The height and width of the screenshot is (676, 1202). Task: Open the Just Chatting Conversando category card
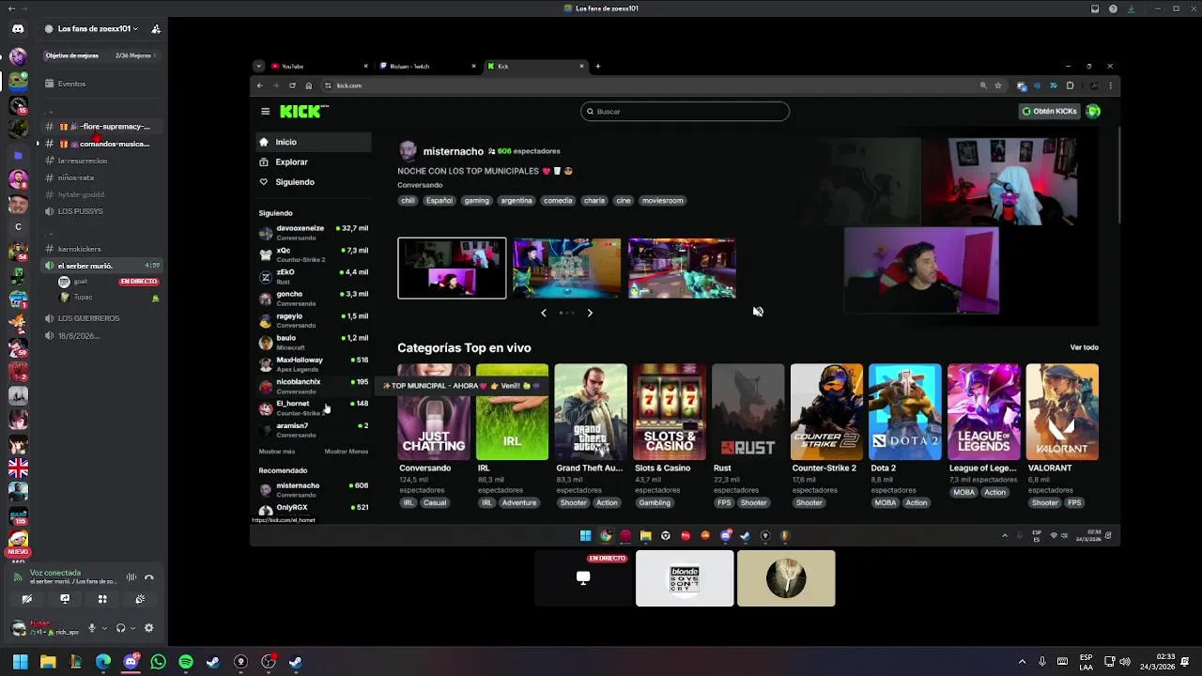pos(434,412)
